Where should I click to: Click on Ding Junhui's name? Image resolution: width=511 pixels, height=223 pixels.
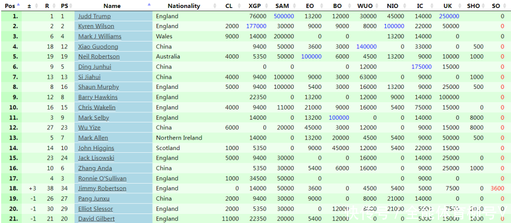[95, 67]
